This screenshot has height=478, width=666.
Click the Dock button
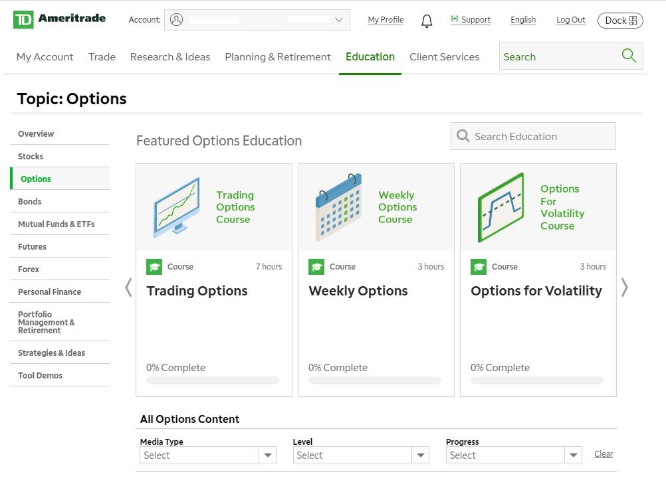click(620, 21)
